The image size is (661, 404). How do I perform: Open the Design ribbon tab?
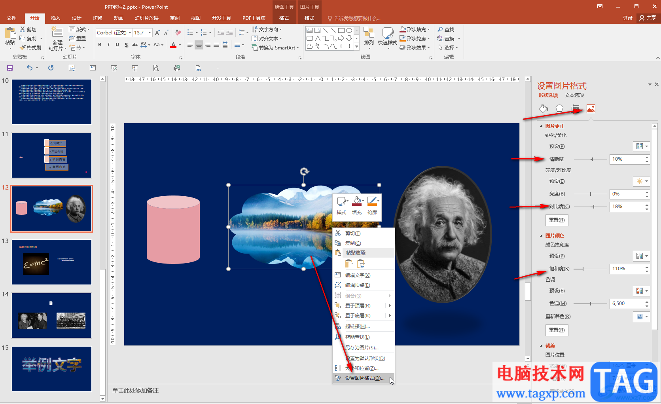77,18
